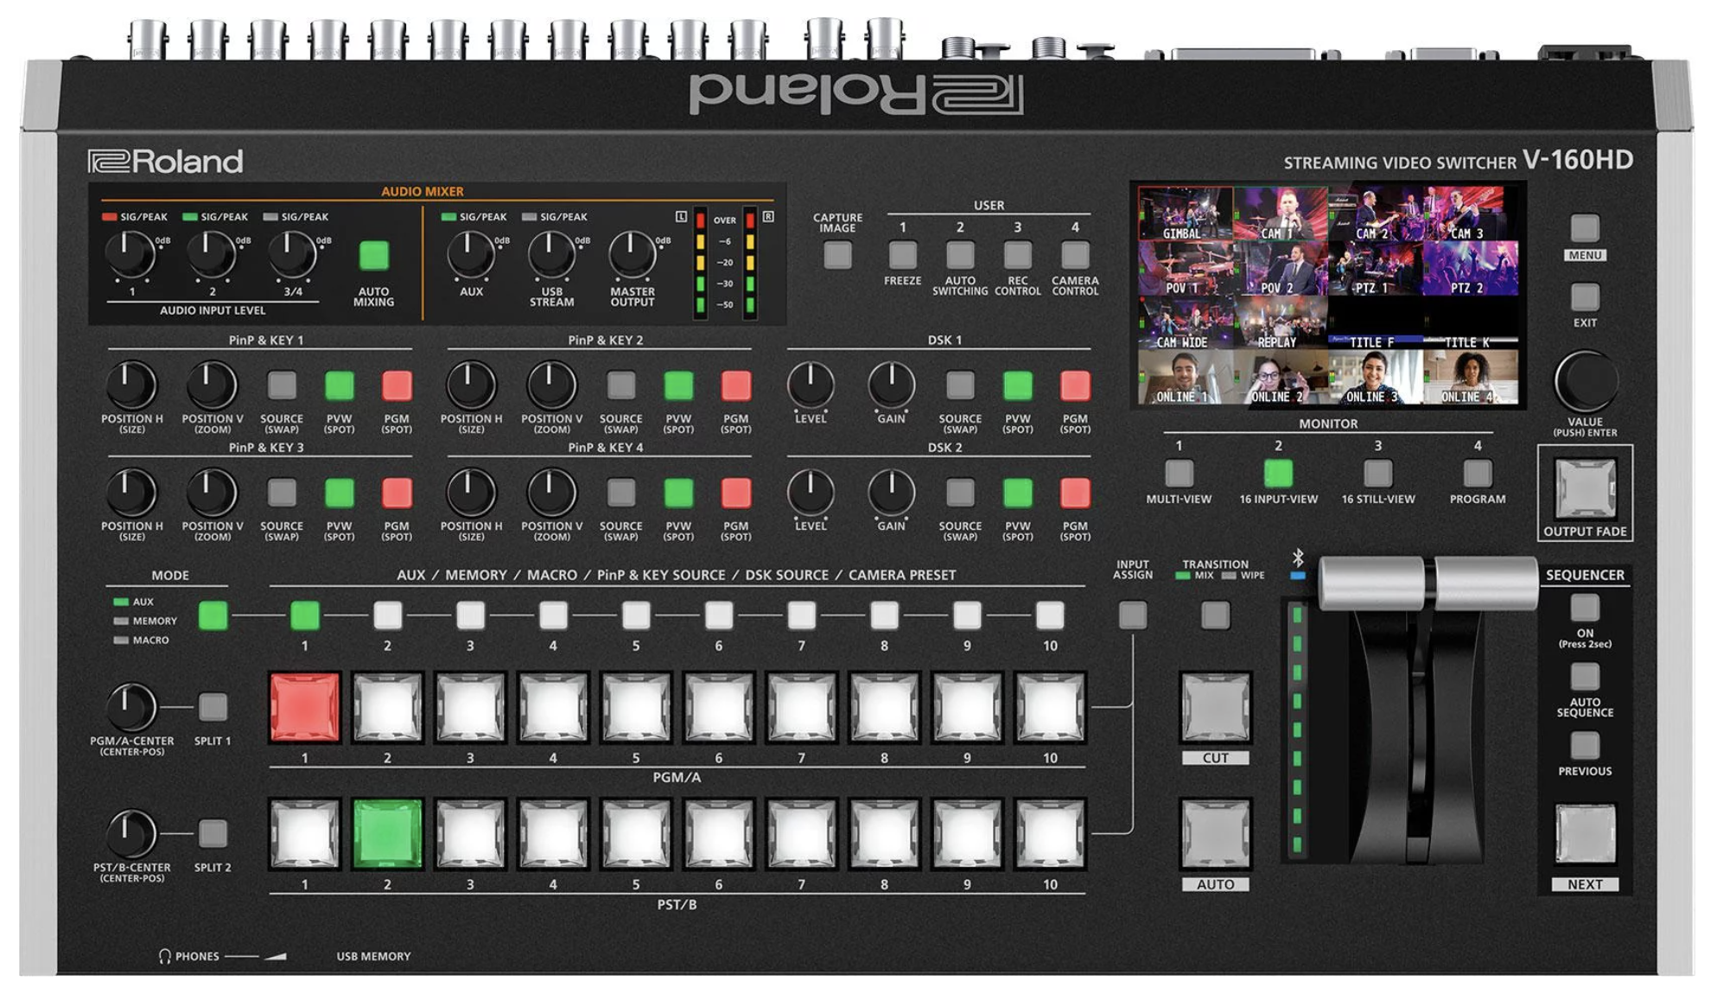Touch the AUX audio level knob
The image size is (1723, 994).
click(471, 254)
